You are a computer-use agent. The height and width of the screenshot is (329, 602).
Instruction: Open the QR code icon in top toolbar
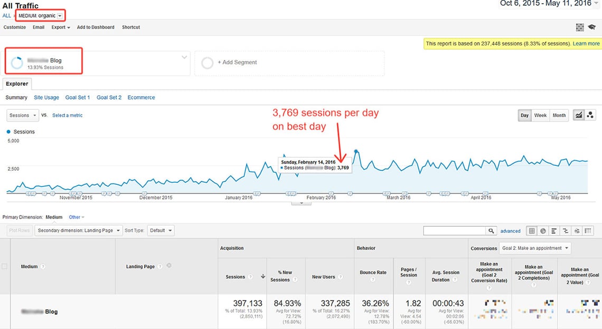point(580,27)
